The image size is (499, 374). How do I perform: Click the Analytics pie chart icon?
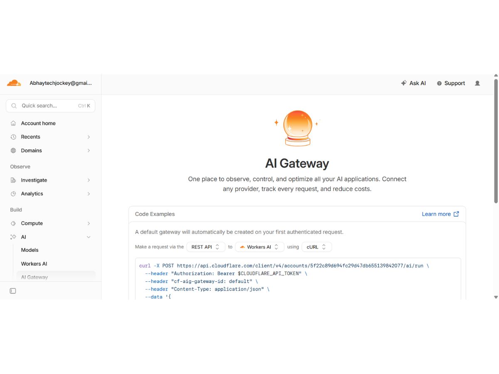[13, 194]
